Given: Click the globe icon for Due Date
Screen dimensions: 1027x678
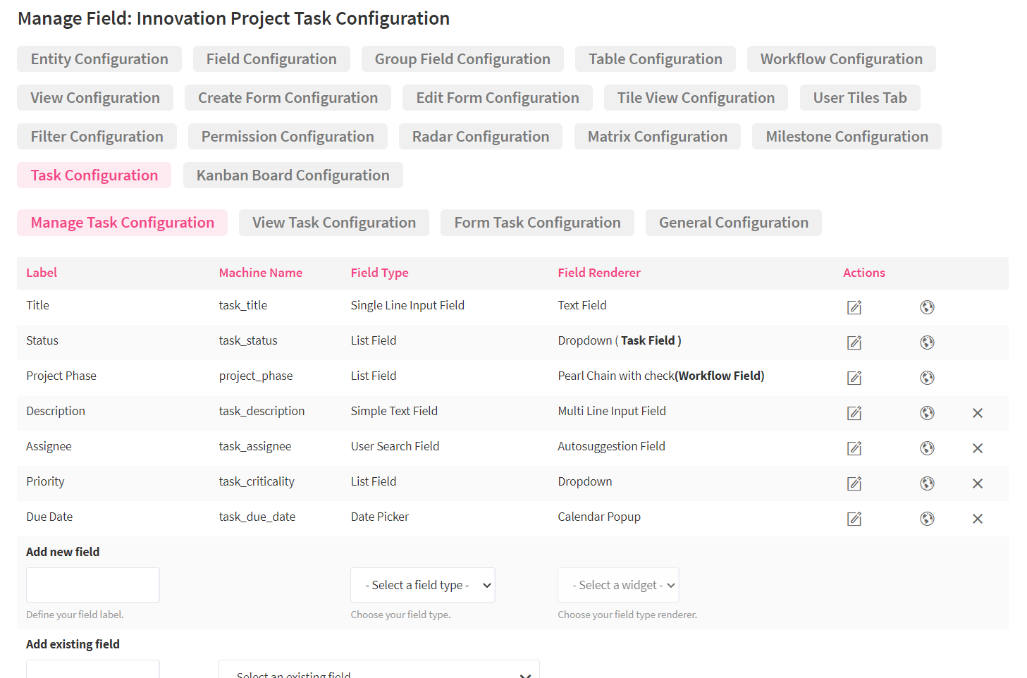Looking at the screenshot, I should tap(927, 519).
